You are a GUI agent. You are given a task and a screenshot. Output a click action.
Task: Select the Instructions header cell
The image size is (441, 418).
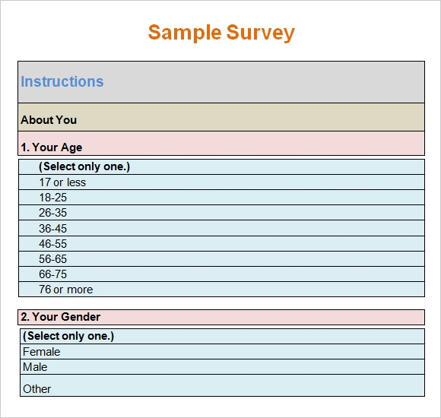(221, 82)
